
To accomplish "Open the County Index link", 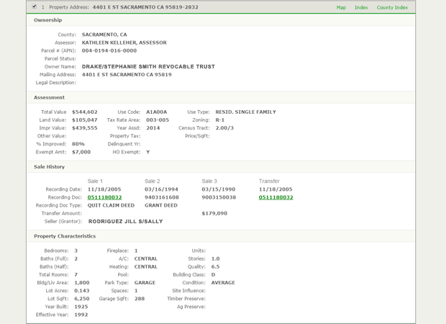I will pyautogui.click(x=392, y=7).
